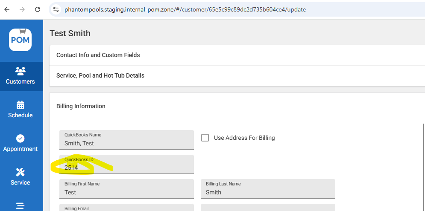Open Customers via the people icon
The height and width of the screenshot is (211, 425).
pyautogui.click(x=20, y=71)
